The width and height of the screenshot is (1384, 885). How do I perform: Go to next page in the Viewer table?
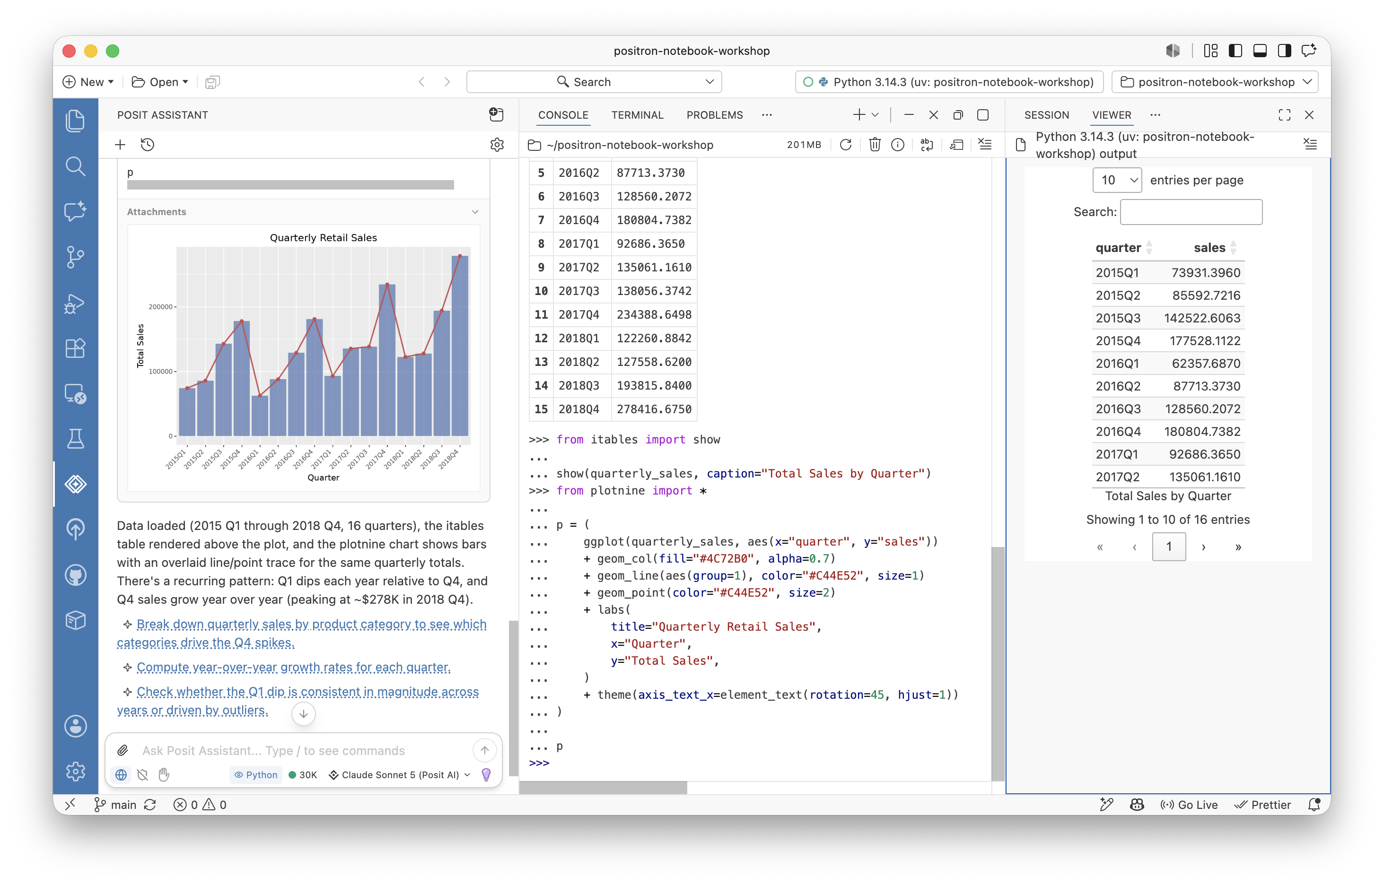[1203, 547]
